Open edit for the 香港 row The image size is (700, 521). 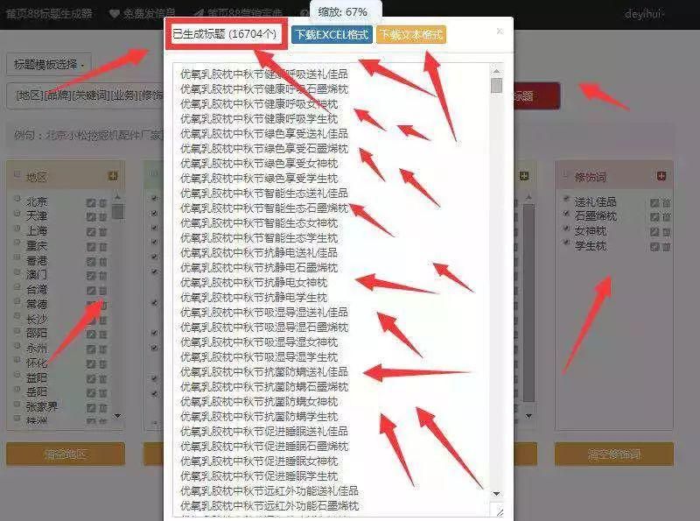coord(91,262)
